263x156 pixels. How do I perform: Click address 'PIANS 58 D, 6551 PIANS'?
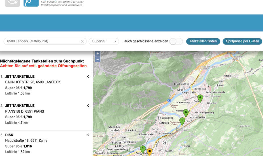(x=24, y=111)
